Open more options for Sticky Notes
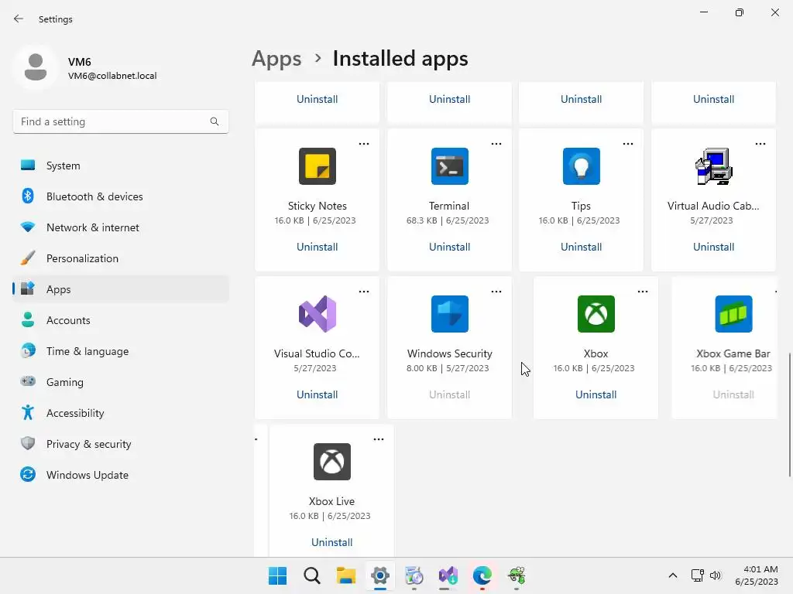The height and width of the screenshot is (594, 793). point(364,144)
